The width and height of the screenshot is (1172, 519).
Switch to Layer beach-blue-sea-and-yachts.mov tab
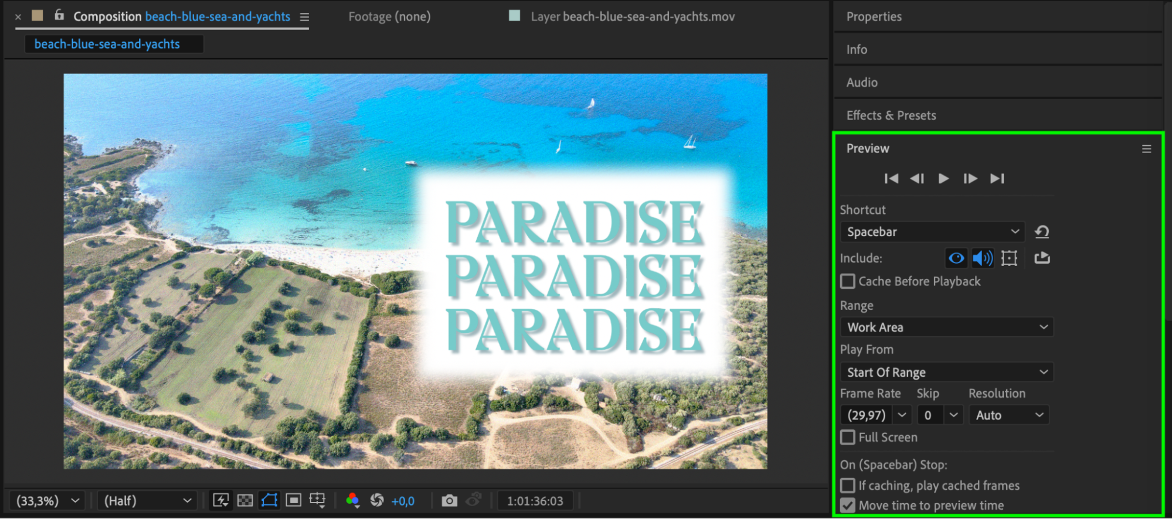pyautogui.click(x=633, y=16)
